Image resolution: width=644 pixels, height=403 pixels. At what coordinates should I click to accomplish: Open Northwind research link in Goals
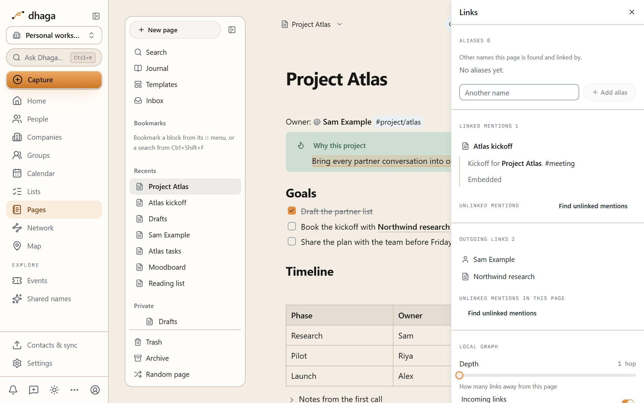[414, 227]
